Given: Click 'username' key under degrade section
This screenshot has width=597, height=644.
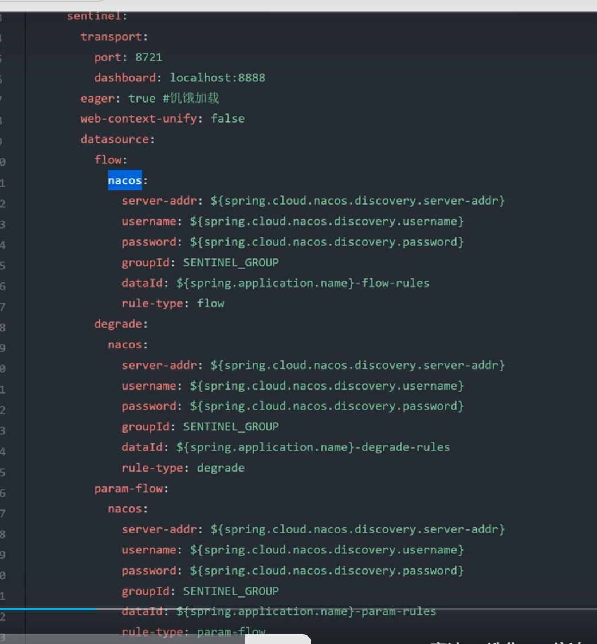Looking at the screenshot, I should point(149,386).
